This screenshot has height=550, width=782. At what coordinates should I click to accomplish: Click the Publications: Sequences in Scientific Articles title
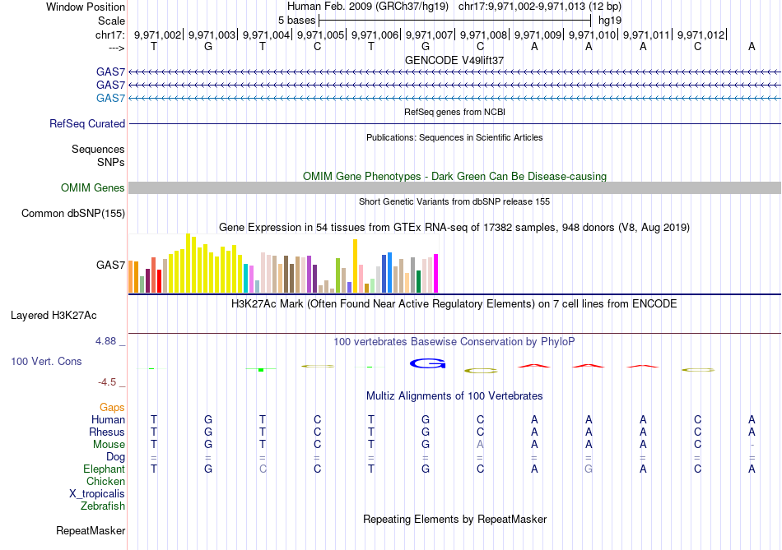(454, 137)
